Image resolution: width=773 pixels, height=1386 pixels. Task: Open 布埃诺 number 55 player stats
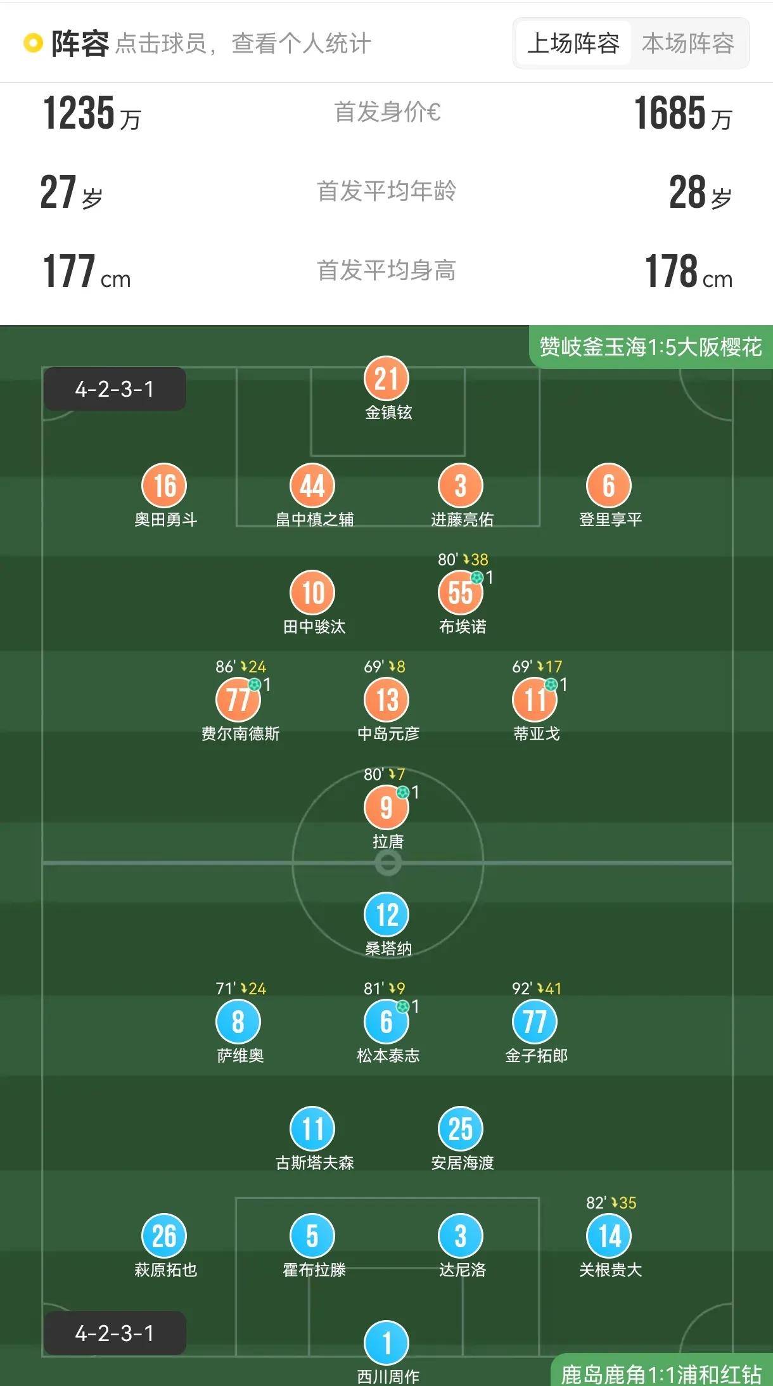(x=461, y=593)
